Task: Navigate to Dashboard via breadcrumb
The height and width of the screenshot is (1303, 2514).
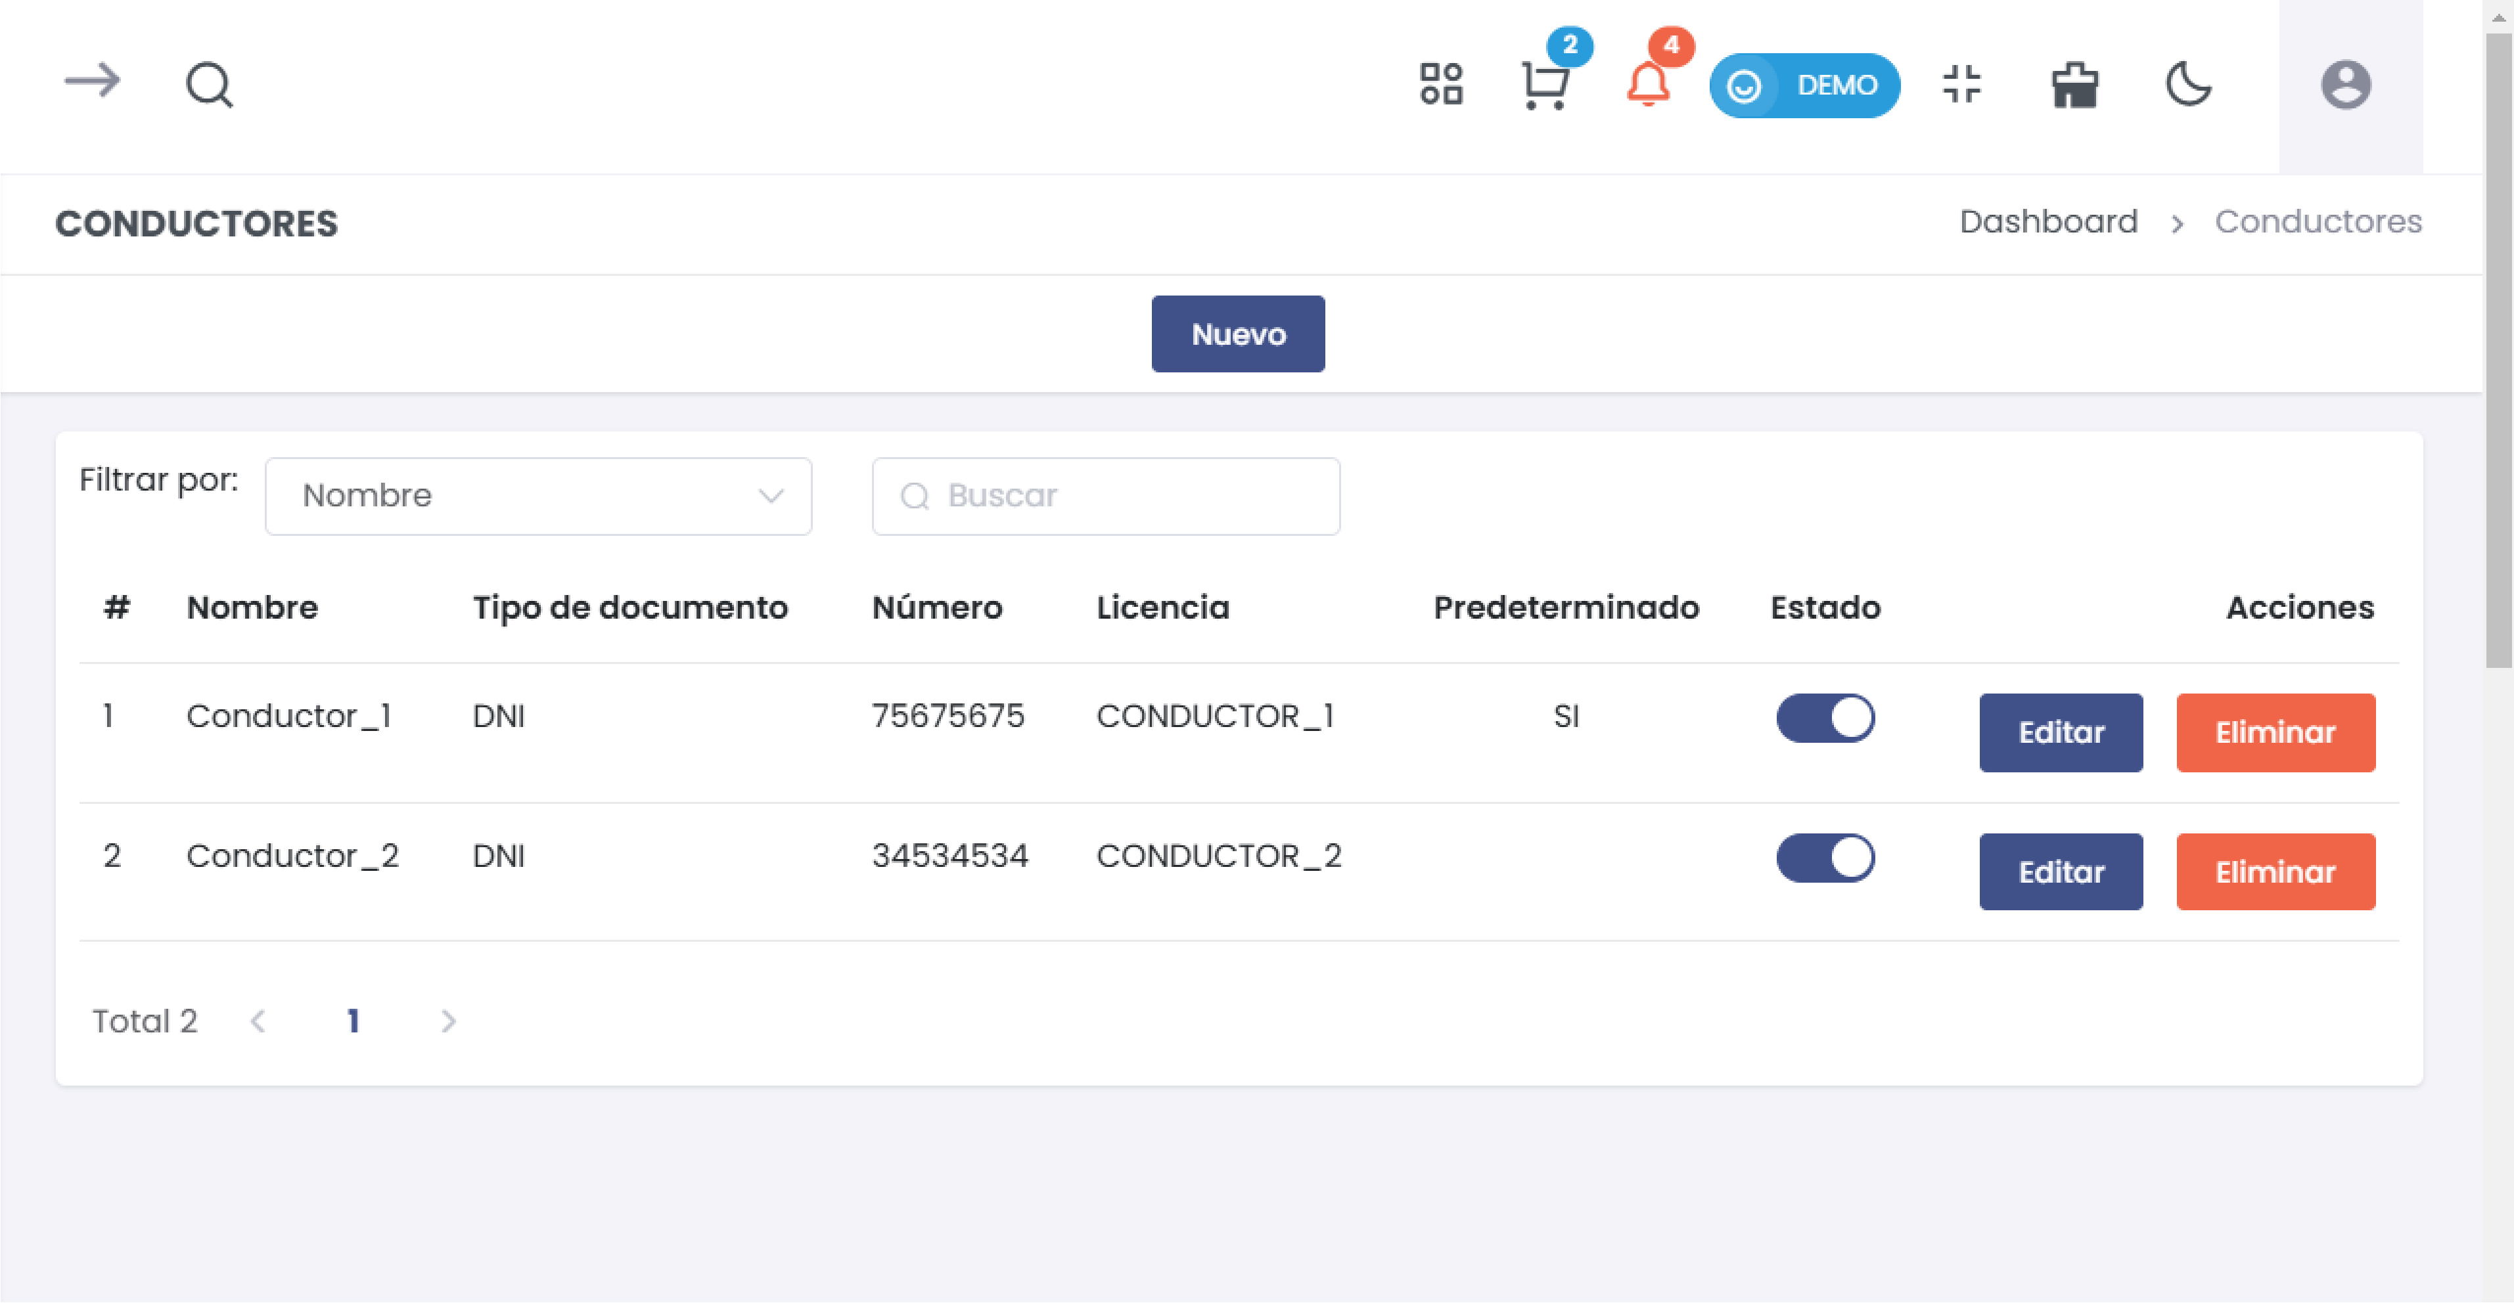Action: [x=2049, y=221]
